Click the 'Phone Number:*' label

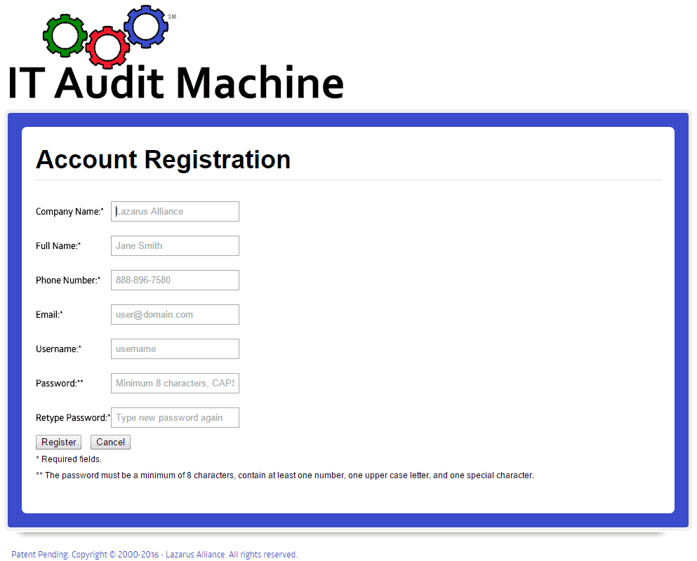pos(68,280)
